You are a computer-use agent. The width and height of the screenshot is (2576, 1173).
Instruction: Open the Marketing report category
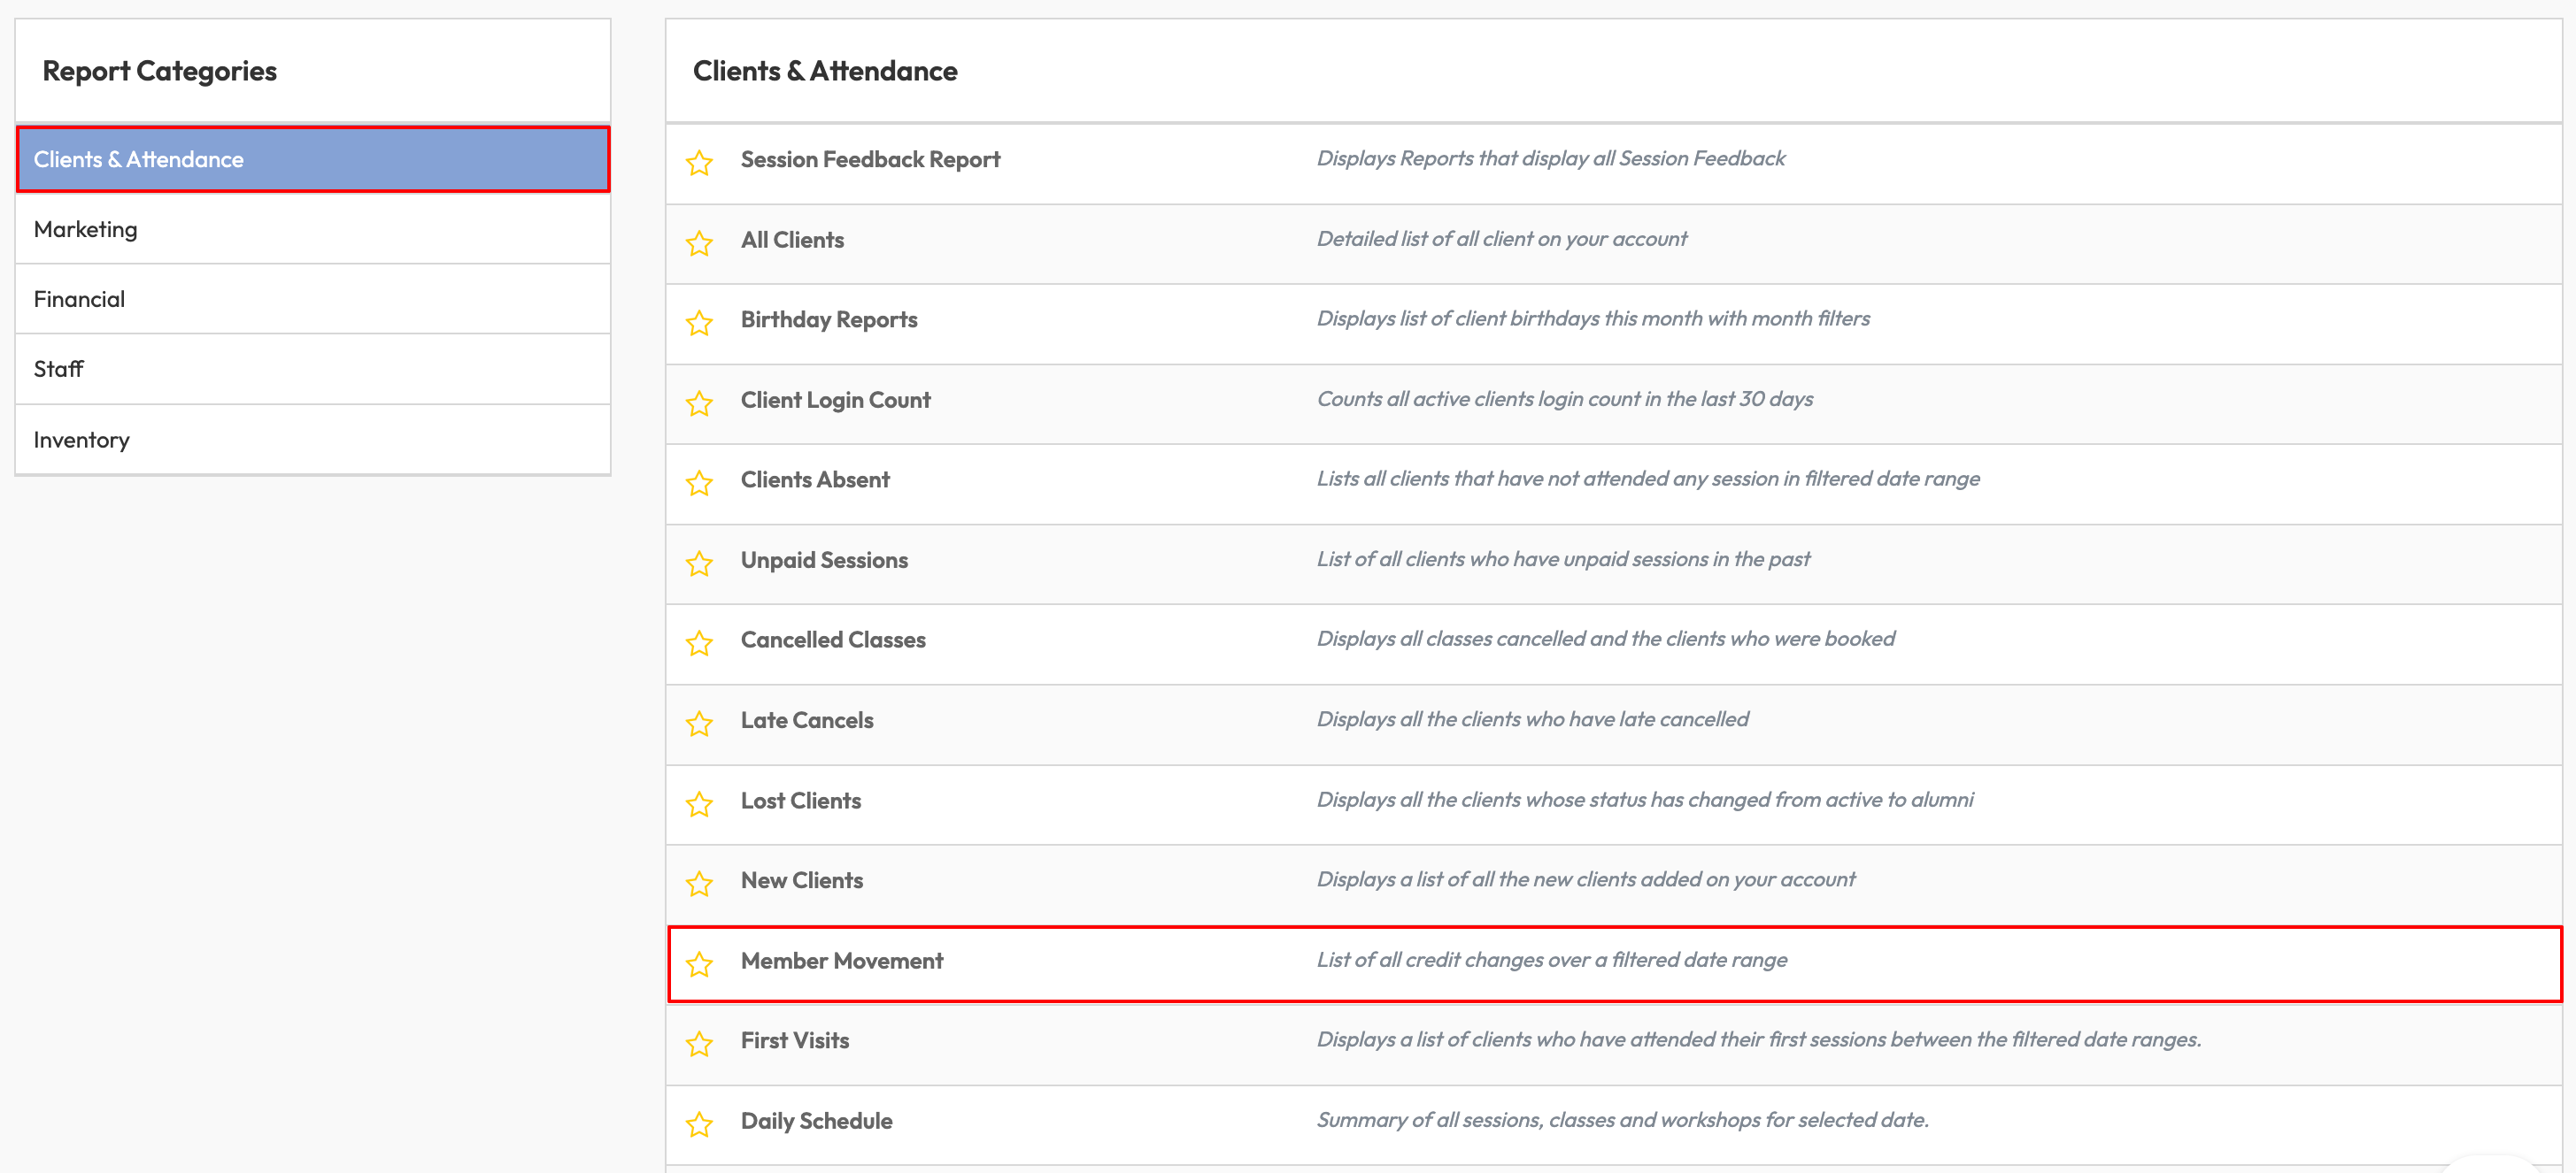coord(313,229)
